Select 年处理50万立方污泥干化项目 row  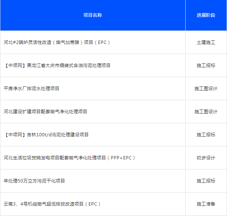pos(34,181)
